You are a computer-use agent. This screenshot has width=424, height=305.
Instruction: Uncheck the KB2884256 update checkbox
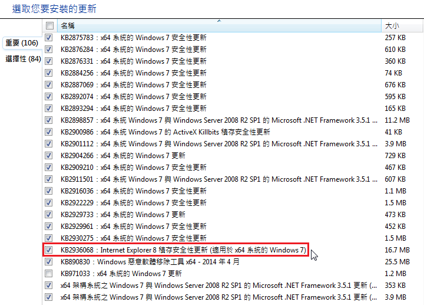(49, 73)
